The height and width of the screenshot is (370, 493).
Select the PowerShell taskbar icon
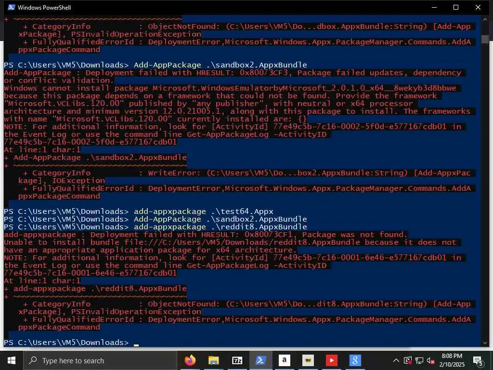coord(260,360)
